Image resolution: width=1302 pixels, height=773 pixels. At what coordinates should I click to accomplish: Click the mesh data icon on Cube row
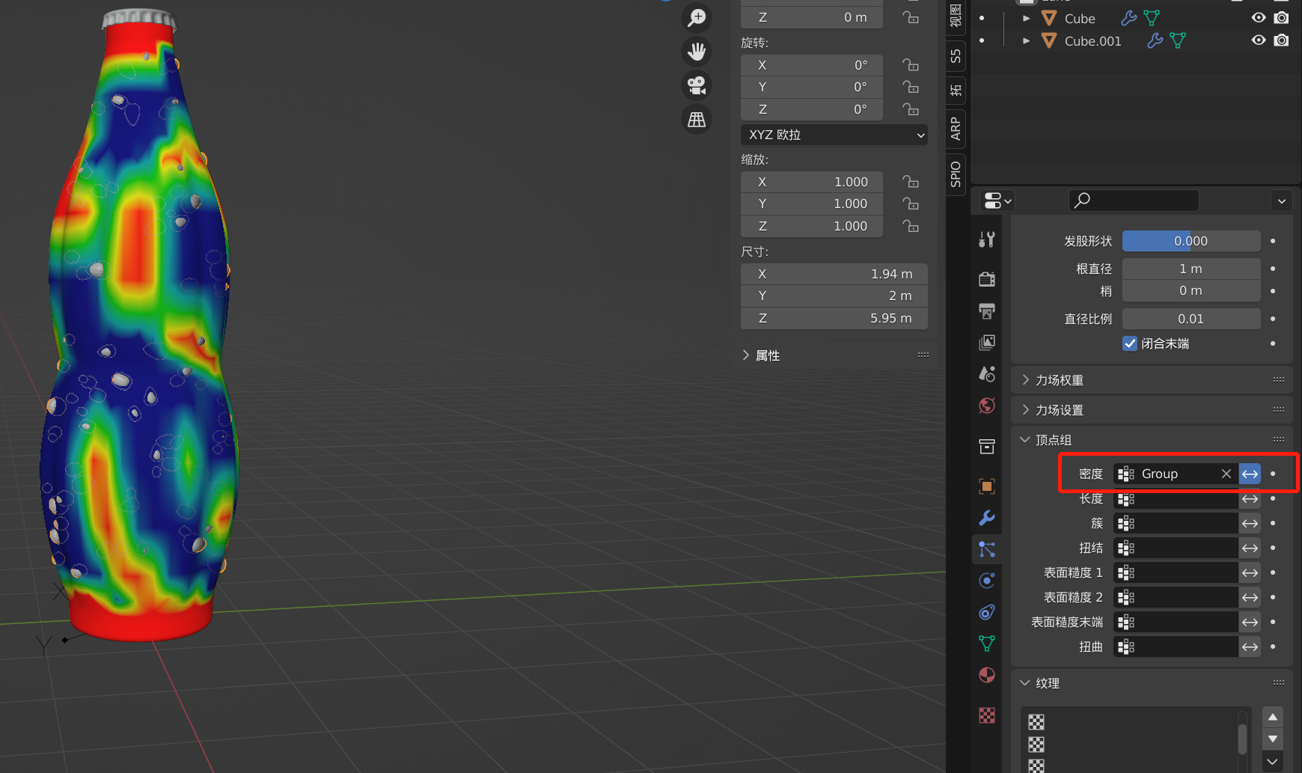tap(1152, 18)
